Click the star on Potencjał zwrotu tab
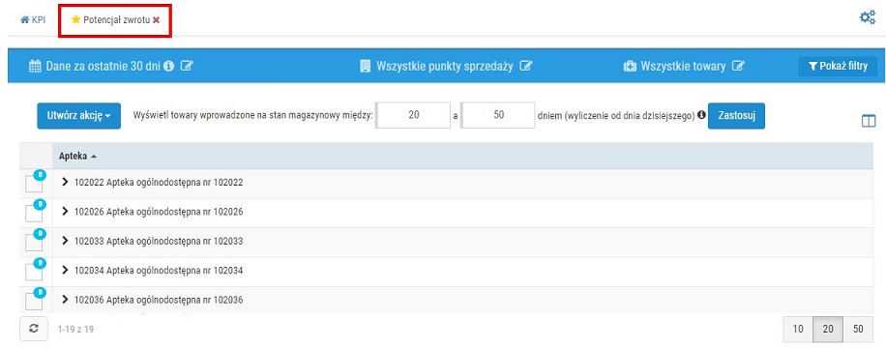 tap(75, 19)
